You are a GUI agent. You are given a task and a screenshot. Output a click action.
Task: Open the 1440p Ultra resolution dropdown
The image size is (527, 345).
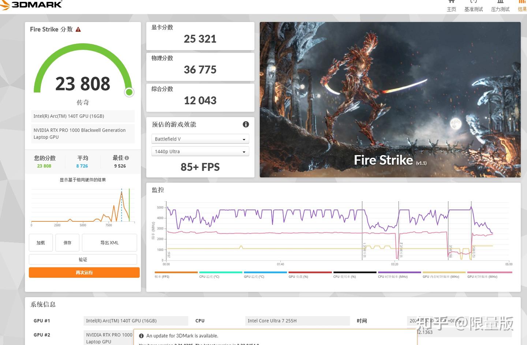coord(200,151)
